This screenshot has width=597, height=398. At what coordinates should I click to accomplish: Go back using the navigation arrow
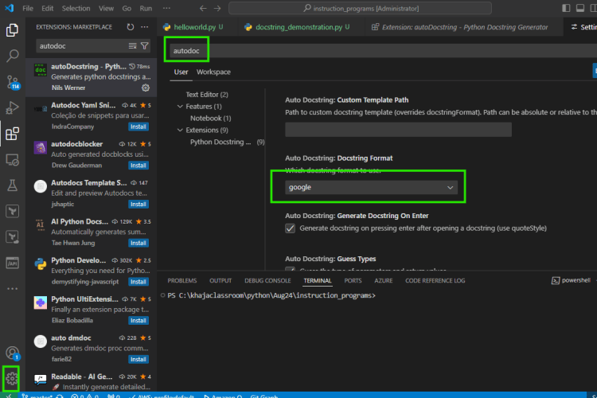(203, 9)
